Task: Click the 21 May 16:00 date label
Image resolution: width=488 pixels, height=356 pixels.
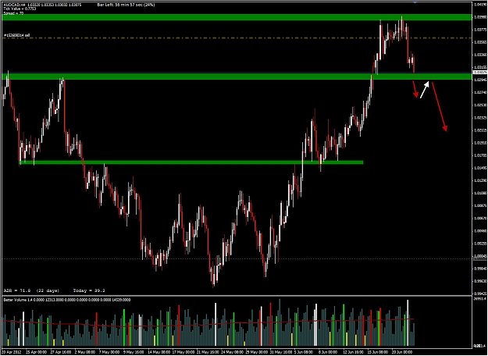Action: [x=207, y=352]
